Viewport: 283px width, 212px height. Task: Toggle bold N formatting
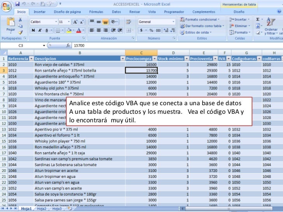pos(33,30)
